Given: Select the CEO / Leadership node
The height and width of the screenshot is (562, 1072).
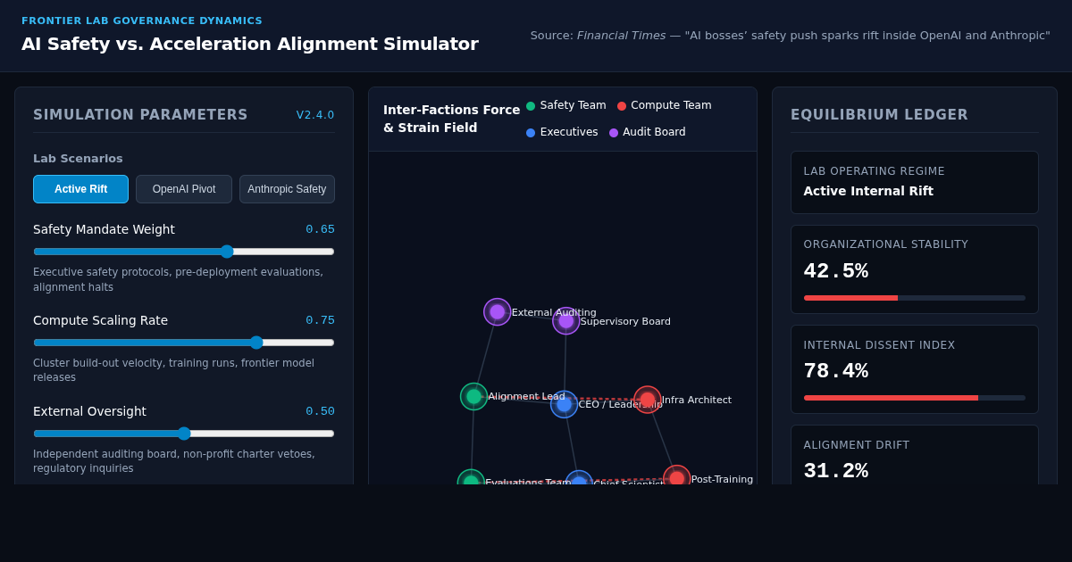Looking at the screenshot, I should pos(565,404).
